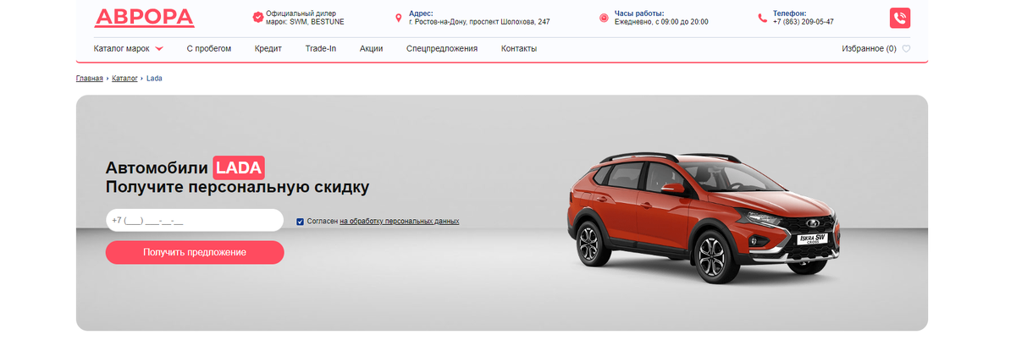
Task: Click the Получить предложение button
Action: 195,252
